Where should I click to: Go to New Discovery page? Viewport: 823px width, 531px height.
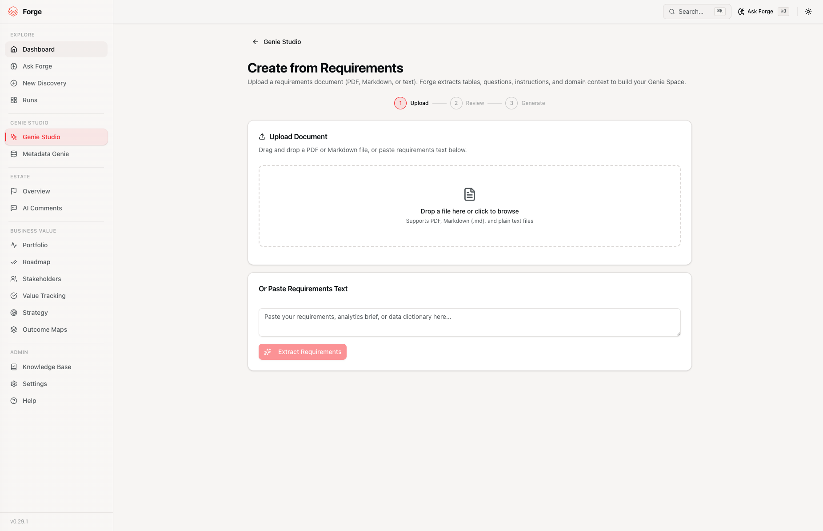click(56, 83)
